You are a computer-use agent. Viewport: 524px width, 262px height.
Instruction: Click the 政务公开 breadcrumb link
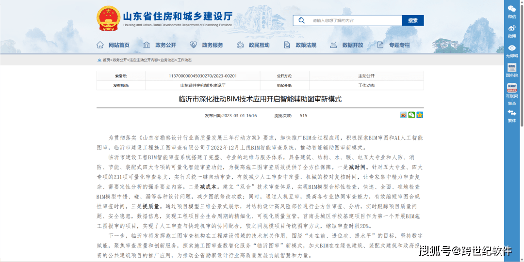(x=120, y=60)
